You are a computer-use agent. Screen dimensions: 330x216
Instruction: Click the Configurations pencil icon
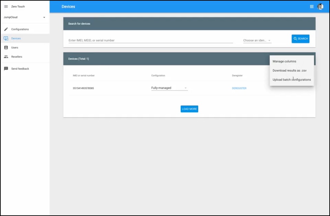coord(6,29)
